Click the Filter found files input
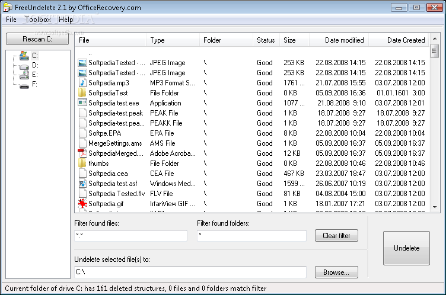446x295 pixels. (130, 236)
